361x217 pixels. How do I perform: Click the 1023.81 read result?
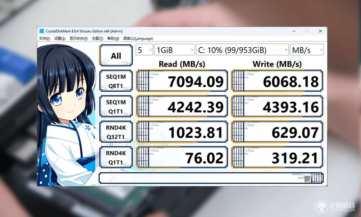[x=182, y=132]
